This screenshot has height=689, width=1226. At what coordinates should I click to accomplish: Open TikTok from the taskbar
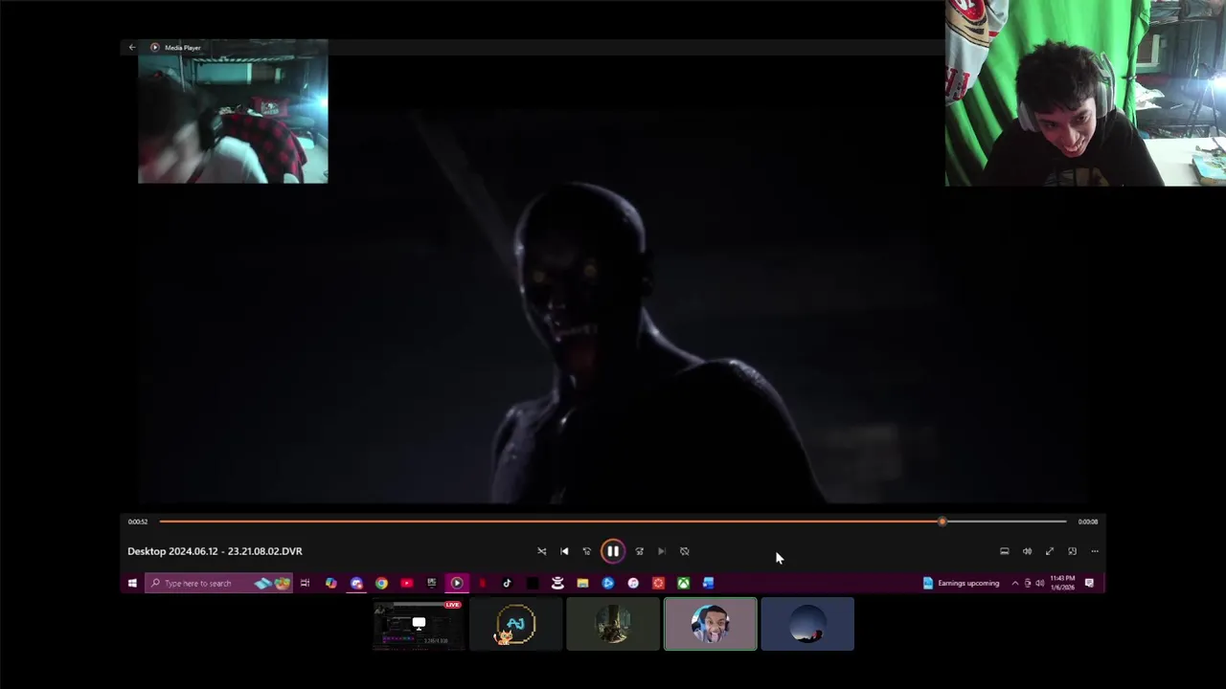point(507,583)
